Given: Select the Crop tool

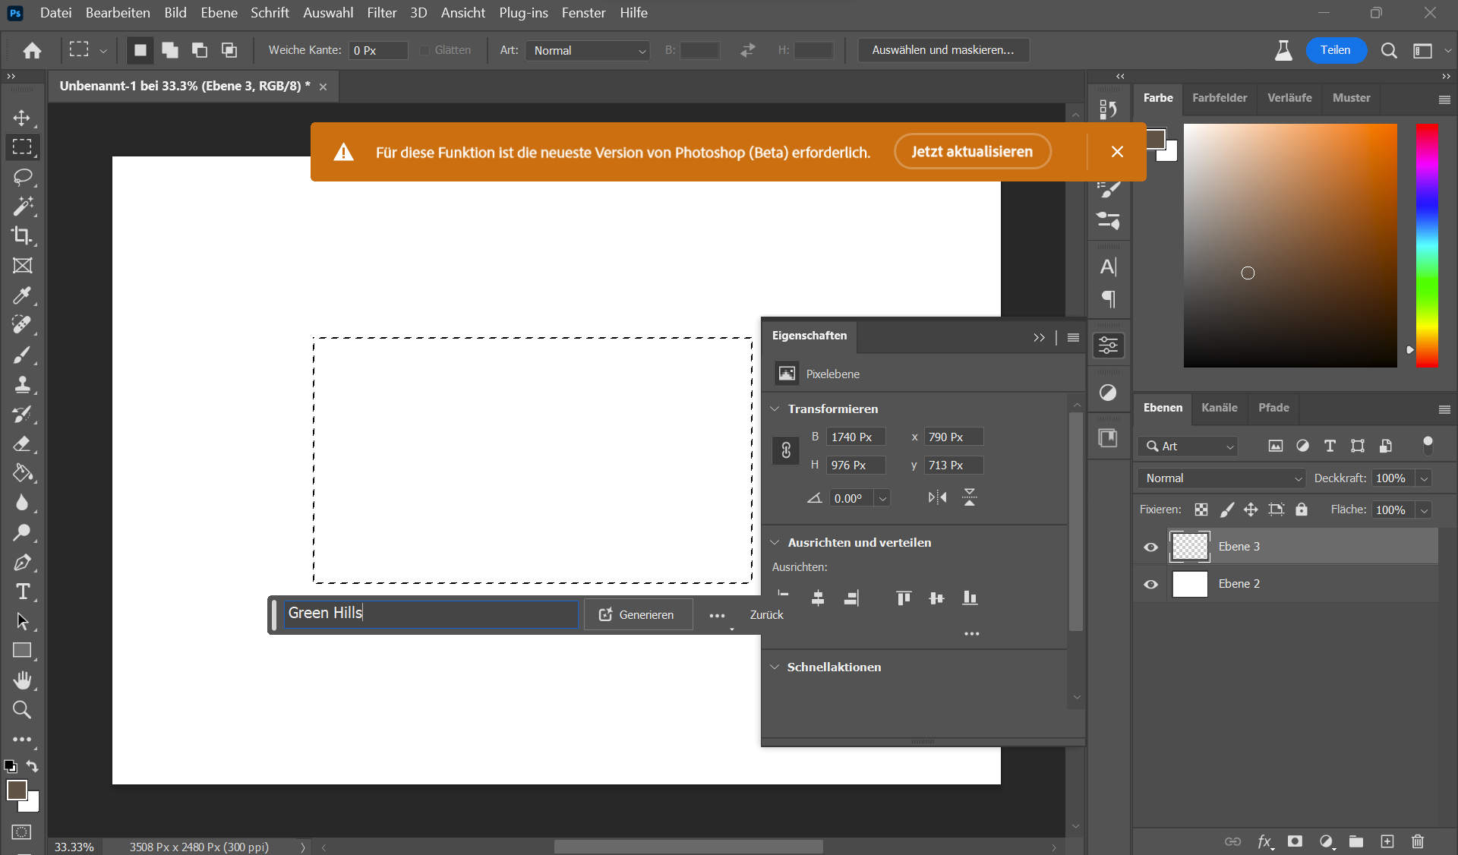Looking at the screenshot, I should pos(22,236).
